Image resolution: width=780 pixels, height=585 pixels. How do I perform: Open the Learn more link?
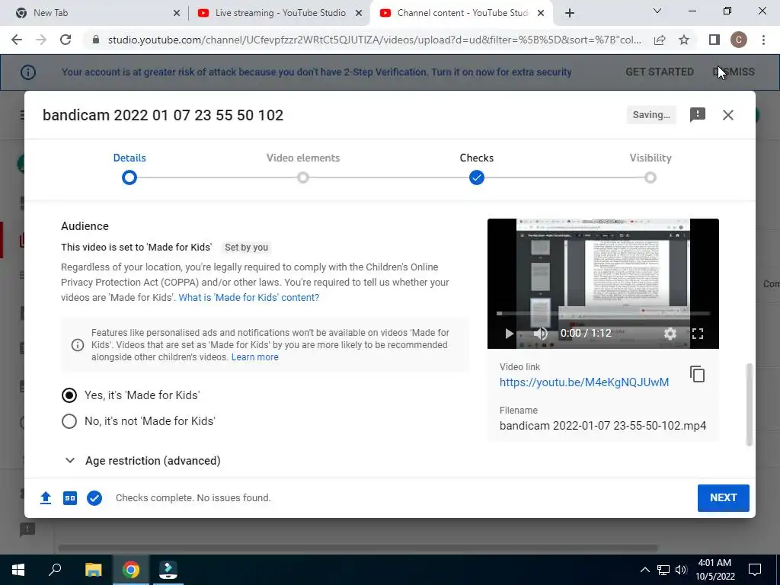tap(254, 357)
